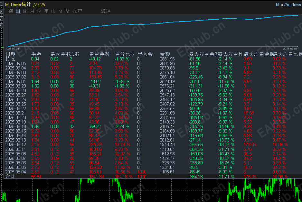
Task: Select the 2025.08.28 date row
Action: coord(15,90)
